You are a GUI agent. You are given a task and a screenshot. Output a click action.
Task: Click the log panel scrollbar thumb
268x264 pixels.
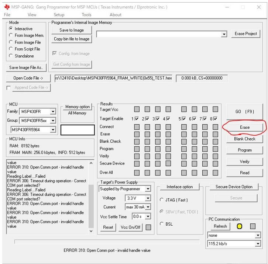coord(91,206)
